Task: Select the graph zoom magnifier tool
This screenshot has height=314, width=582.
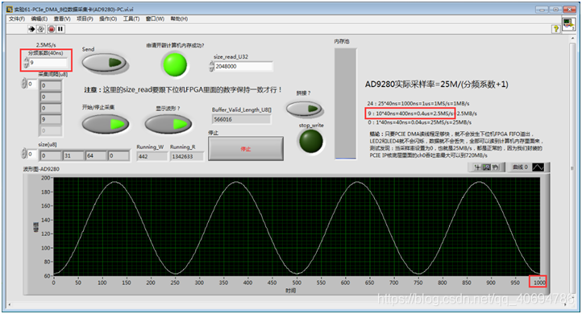Action: pos(487,167)
